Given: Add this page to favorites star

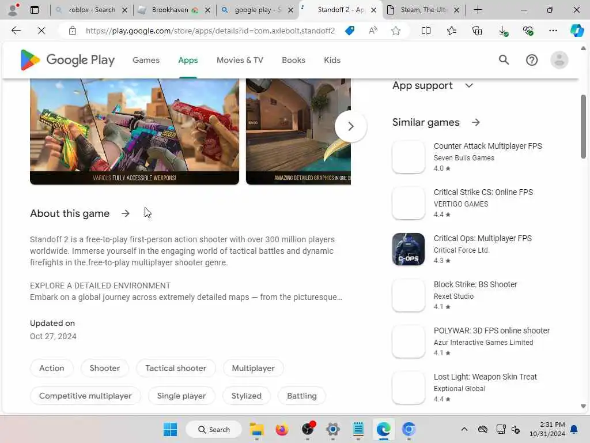Looking at the screenshot, I should pyautogui.click(x=395, y=31).
